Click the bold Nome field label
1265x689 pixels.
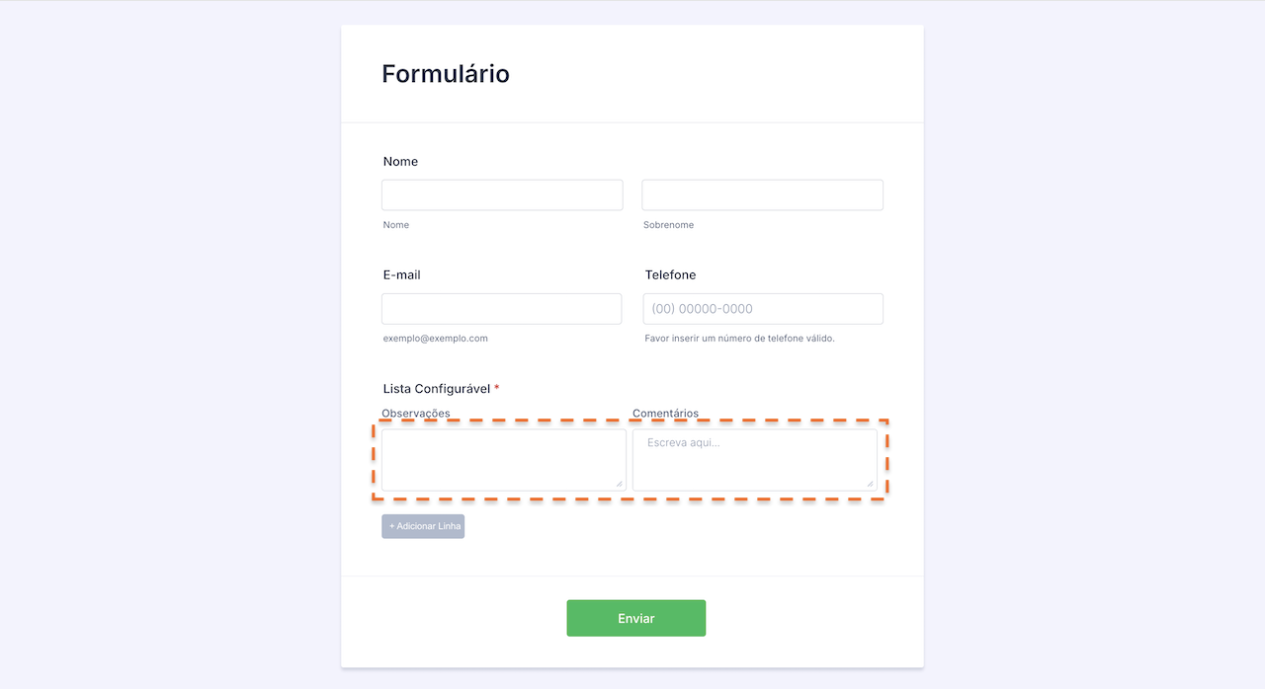tap(400, 161)
